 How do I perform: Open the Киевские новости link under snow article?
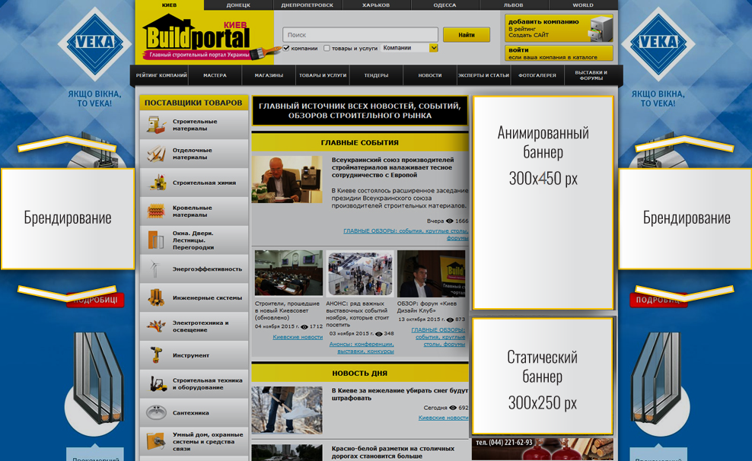[444, 418]
